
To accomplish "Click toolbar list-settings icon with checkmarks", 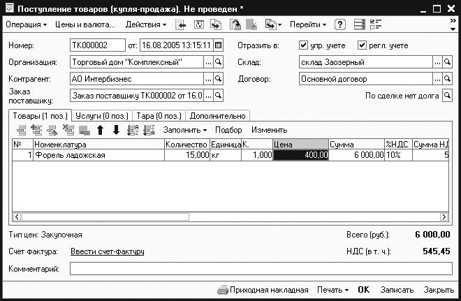I will click(x=376, y=24).
